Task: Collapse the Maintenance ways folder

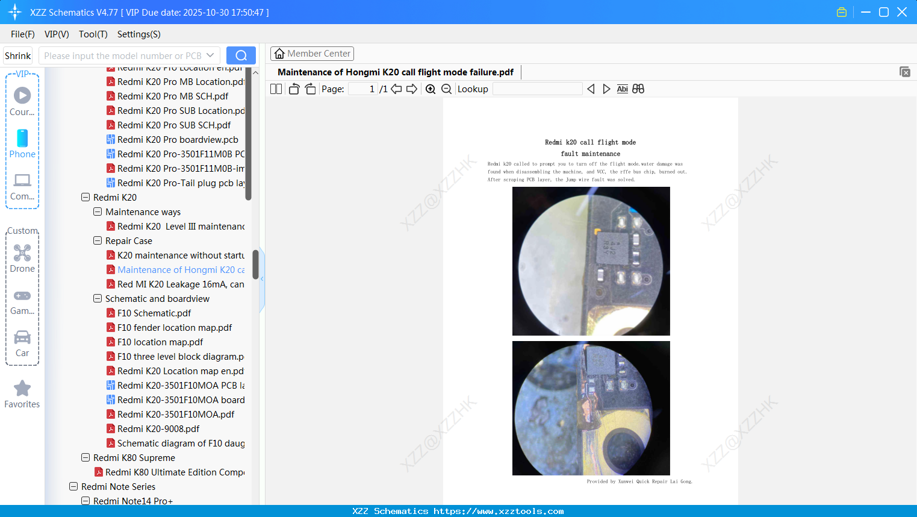Action: coord(98,212)
